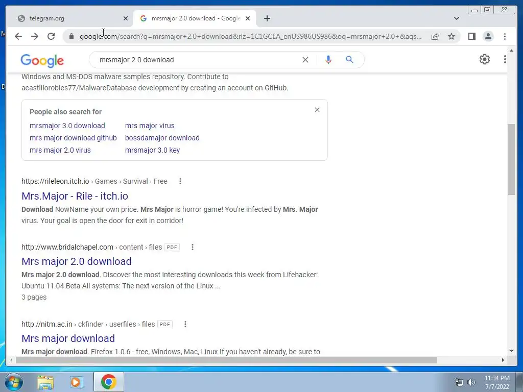The height and width of the screenshot is (392, 523).
Task: Open more options for the itch.io result
Action: click(180, 181)
